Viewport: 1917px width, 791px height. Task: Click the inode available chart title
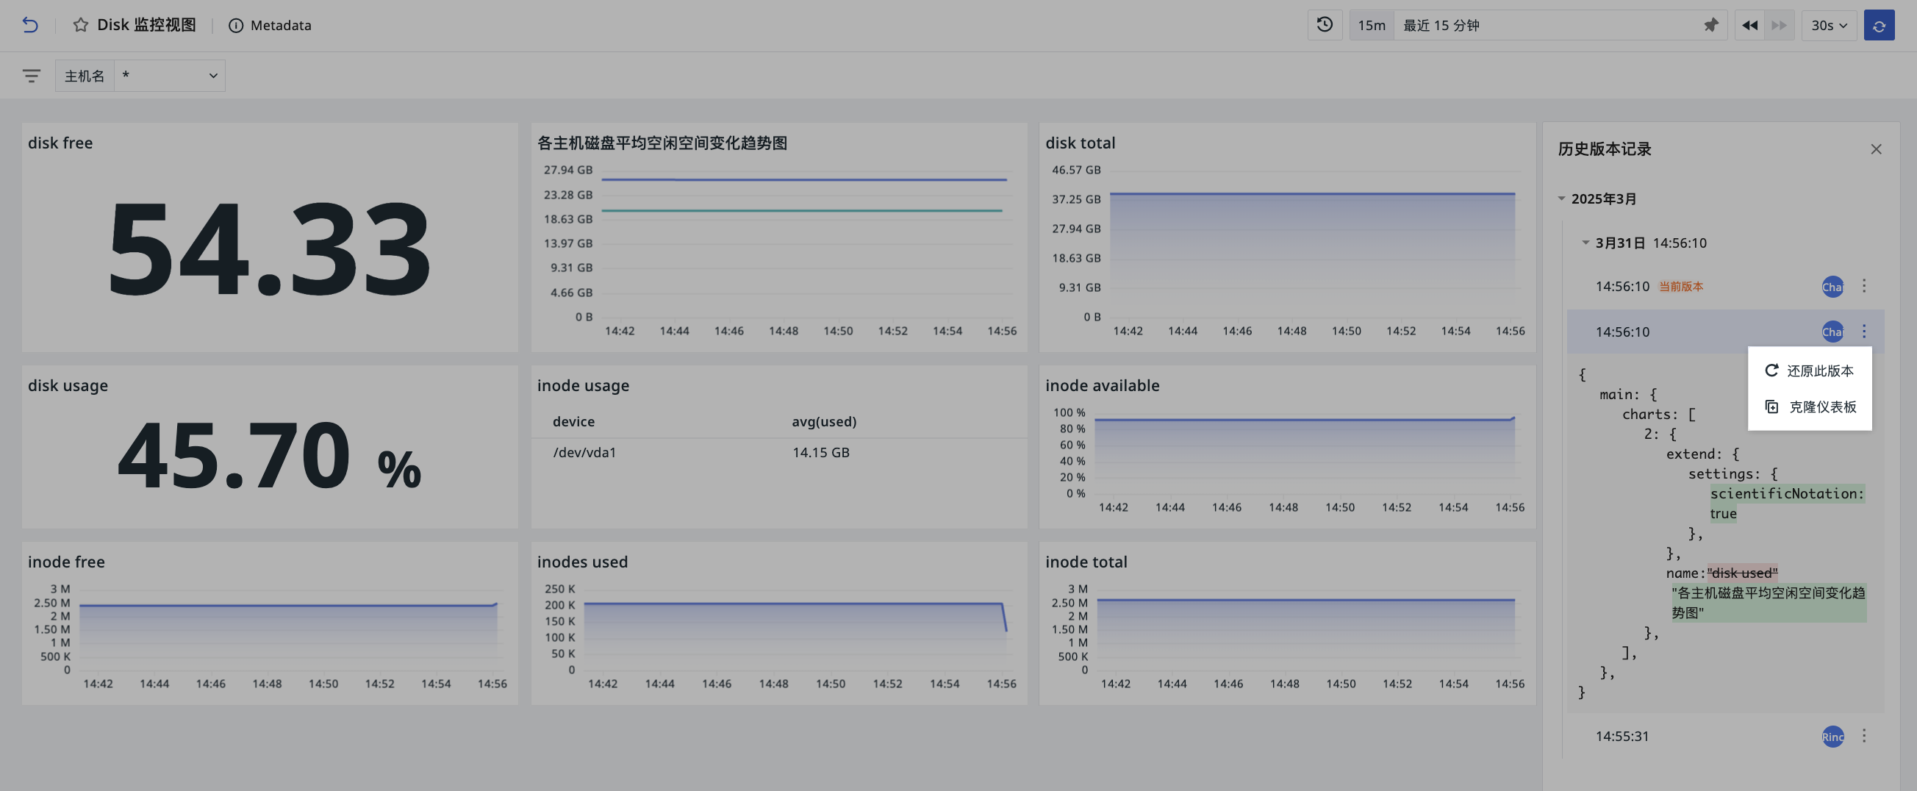1102,385
